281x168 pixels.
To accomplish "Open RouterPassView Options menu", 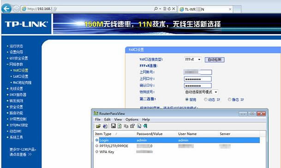I will (132, 119).
